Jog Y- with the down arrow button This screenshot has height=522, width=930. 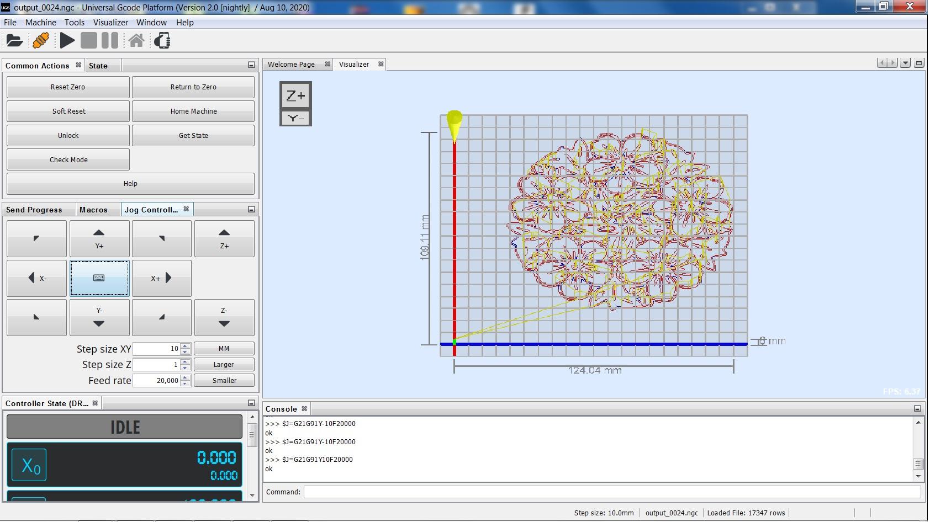pos(99,317)
